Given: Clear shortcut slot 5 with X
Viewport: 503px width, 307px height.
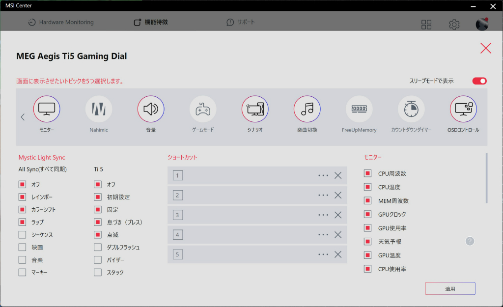Looking at the screenshot, I should pos(338,254).
